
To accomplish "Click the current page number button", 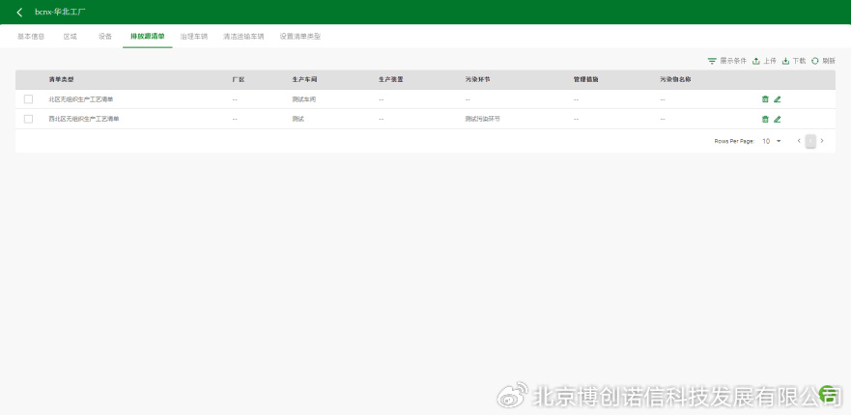I will point(810,141).
